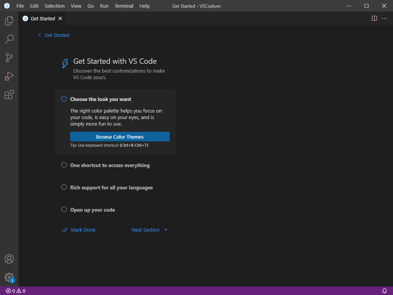Screen dimensions: 393x295
Task: Check off One shortcut to access everything
Action: [x=64, y=165]
